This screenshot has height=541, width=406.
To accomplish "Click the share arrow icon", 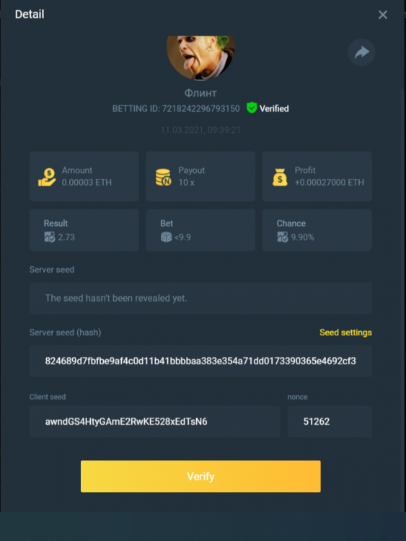I will coord(361,53).
